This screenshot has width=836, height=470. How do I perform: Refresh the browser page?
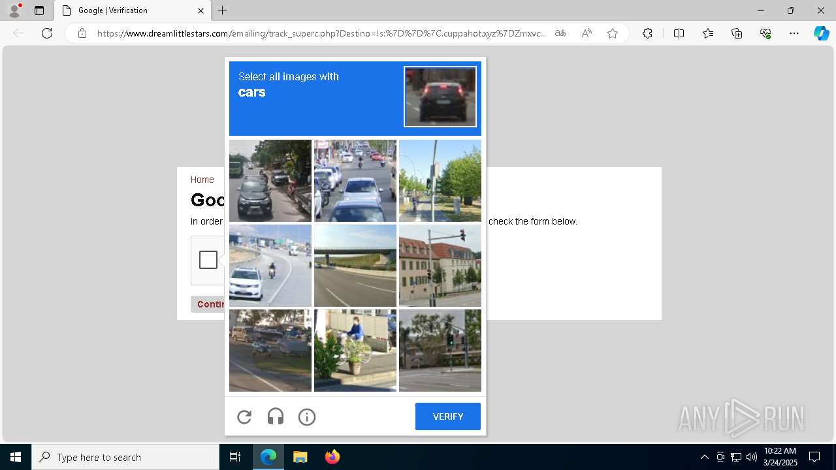pyautogui.click(x=47, y=33)
